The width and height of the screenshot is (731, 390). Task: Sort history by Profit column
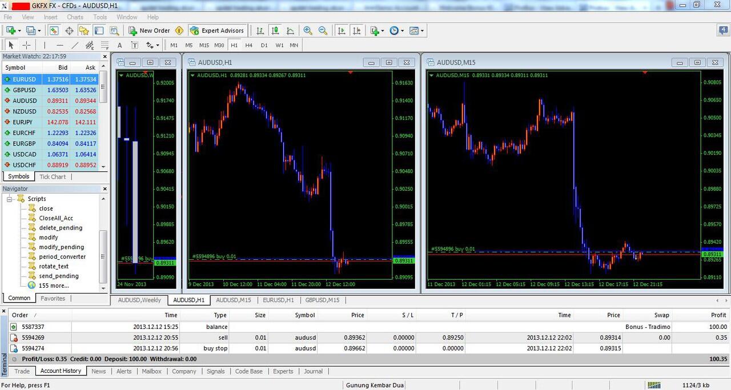(x=718, y=315)
